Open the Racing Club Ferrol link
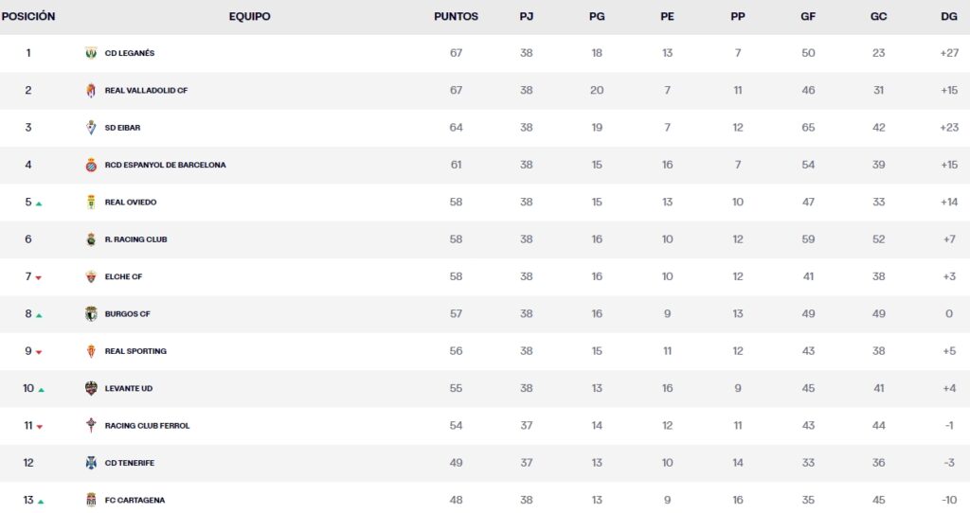 [x=147, y=426]
